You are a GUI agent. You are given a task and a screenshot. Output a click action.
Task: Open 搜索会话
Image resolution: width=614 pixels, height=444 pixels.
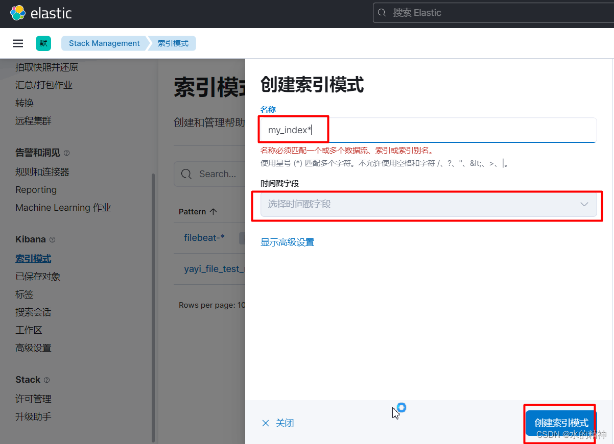33,312
